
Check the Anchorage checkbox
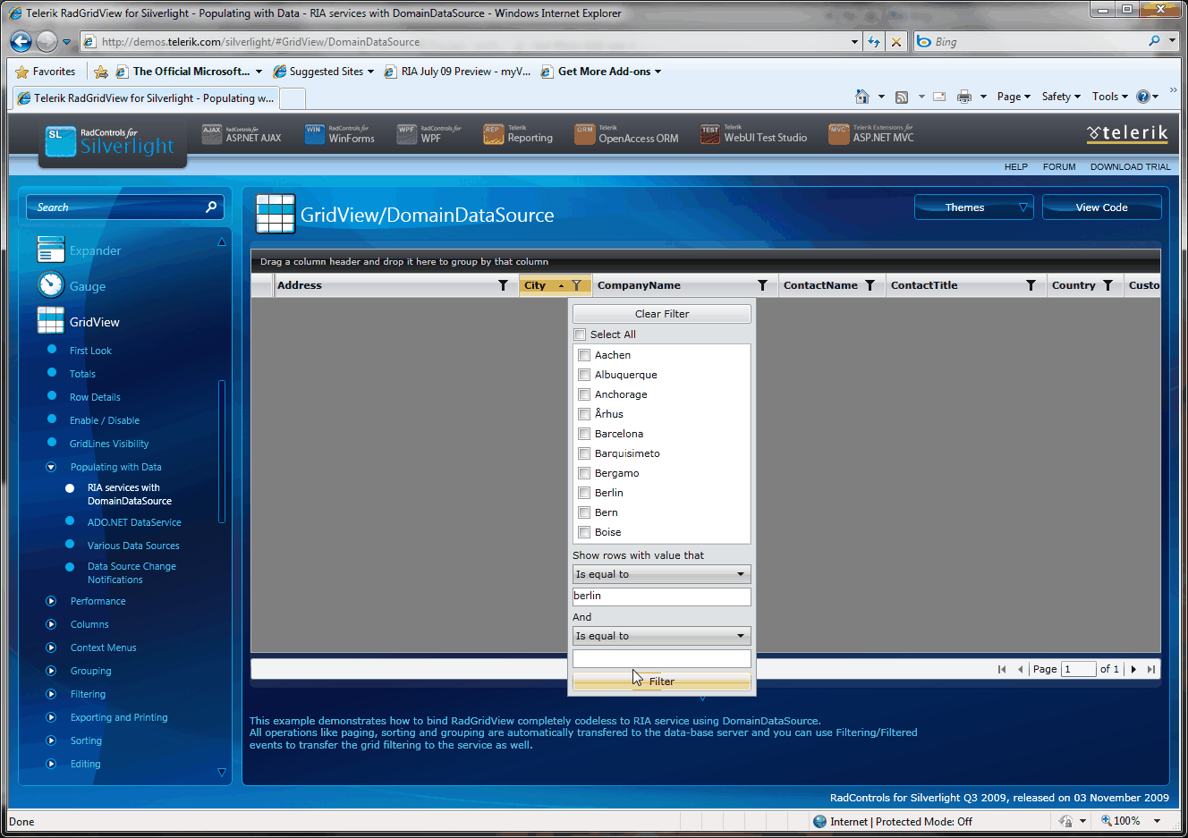click(x=584, y=394)
